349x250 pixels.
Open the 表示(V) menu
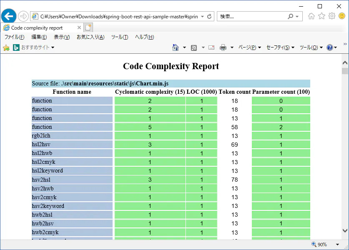pos(62,37)
